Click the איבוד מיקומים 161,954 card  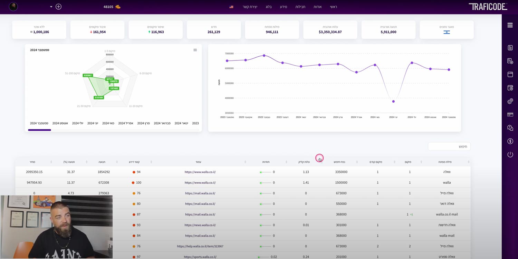point(97,29)
